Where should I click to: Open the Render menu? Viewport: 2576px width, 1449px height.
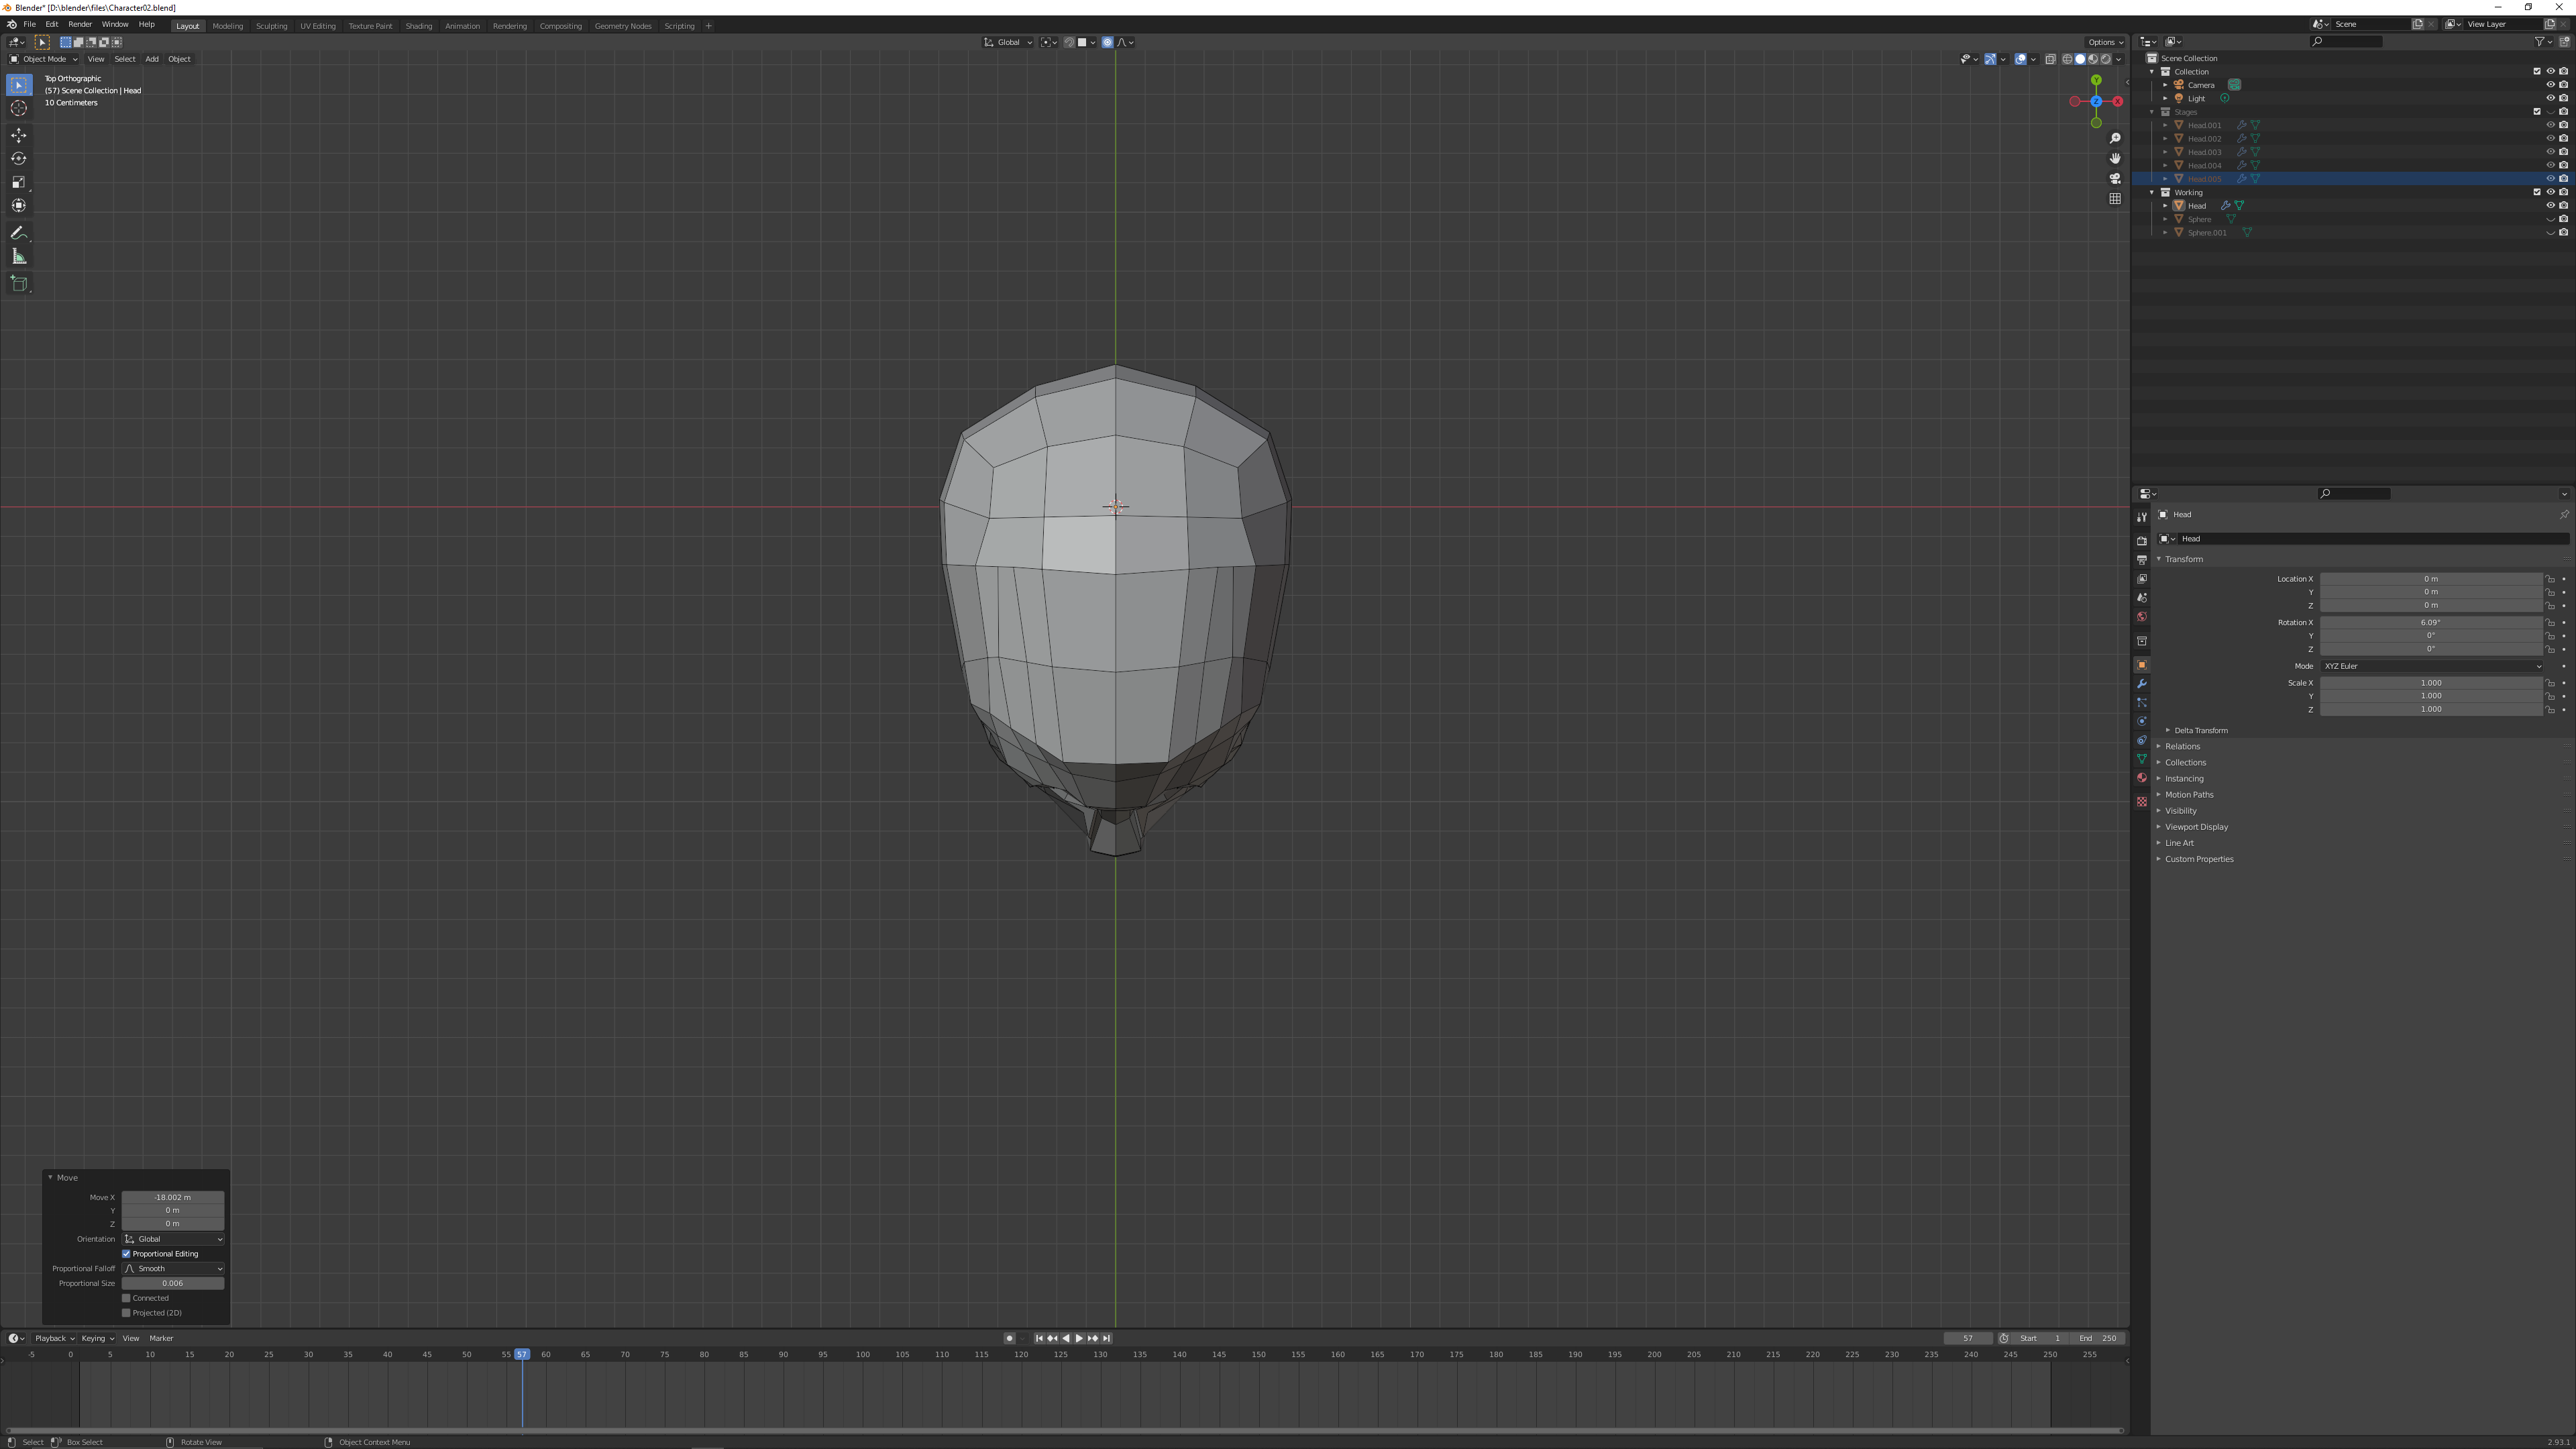tap(80, 24)
